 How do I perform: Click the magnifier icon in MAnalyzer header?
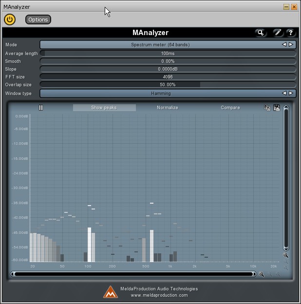pos(261,33)
